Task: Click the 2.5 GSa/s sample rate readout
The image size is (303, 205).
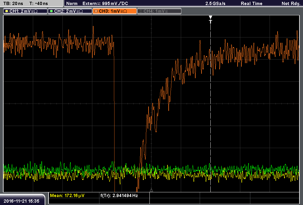Action: [215, 4]
